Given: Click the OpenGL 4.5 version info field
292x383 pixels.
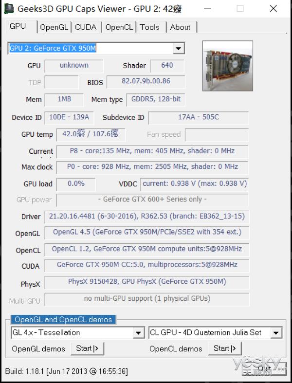Looking at the screenshot, I should click(147, 233).
